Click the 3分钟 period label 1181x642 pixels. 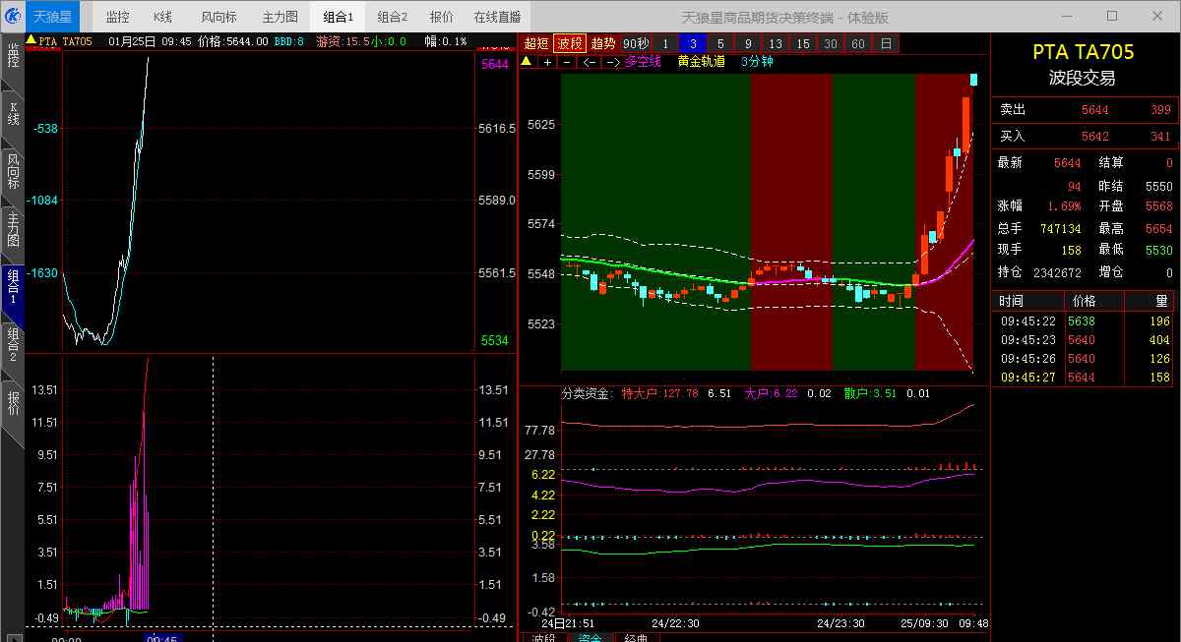[x=757, y=61]
